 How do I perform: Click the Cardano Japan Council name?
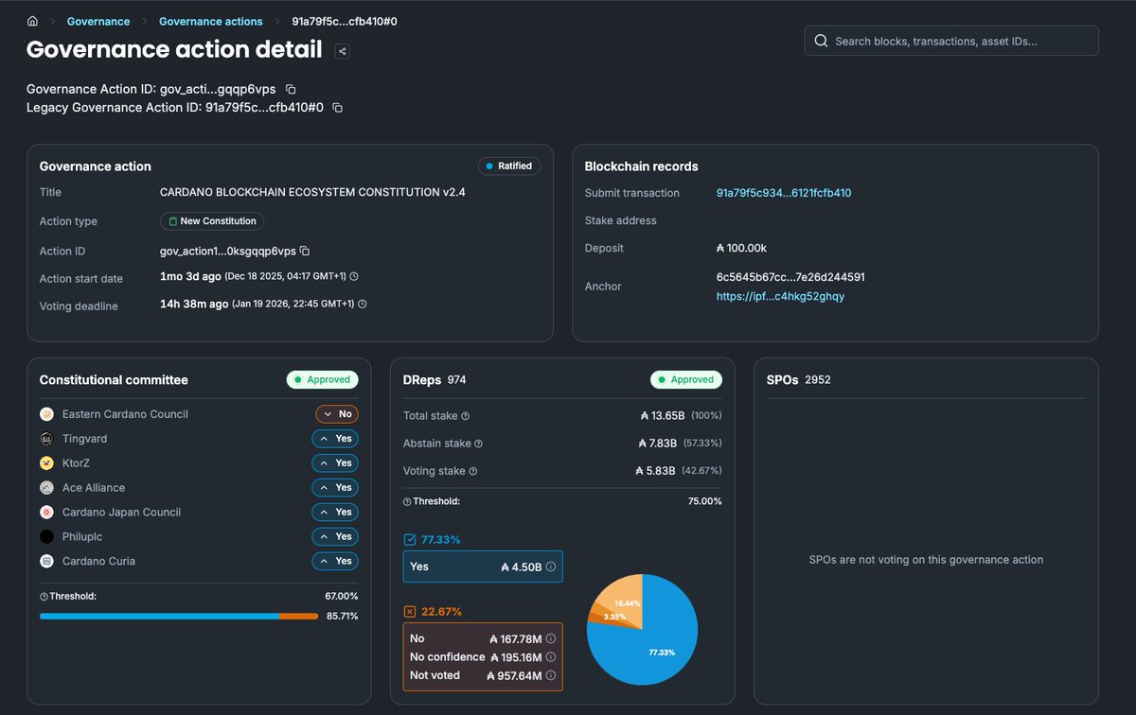click(121, 512)
